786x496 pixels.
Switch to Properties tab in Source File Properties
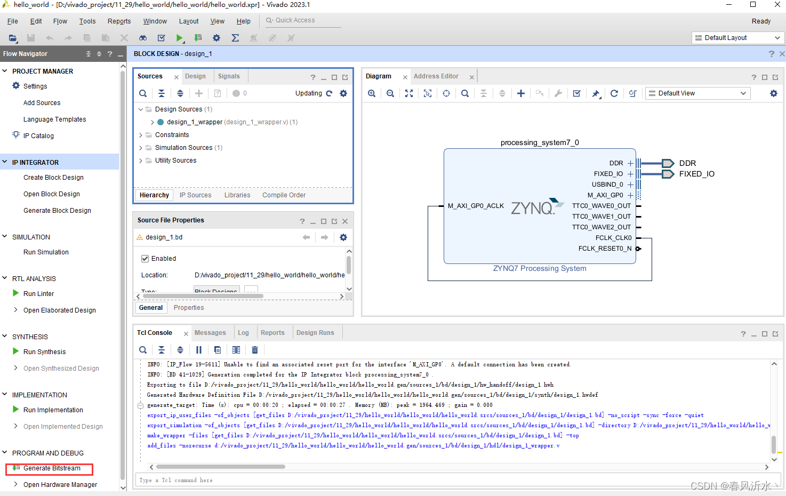click(189, 308)
